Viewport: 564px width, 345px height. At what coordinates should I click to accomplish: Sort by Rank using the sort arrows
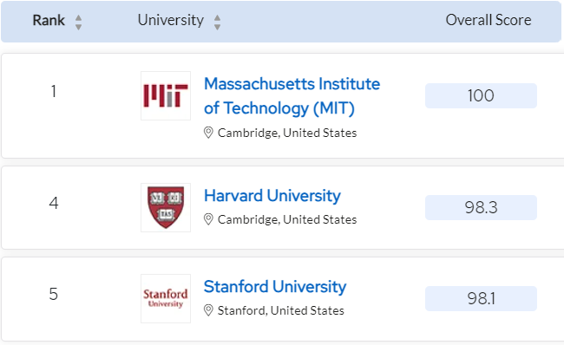[78, 23]
